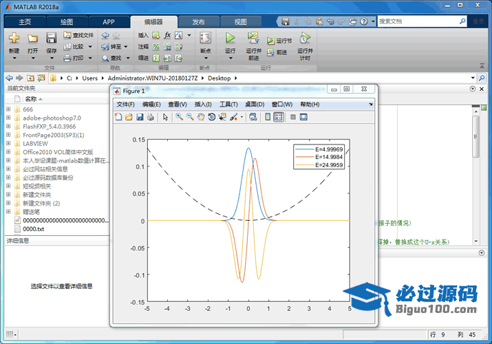The image size is (492, 344).
Task: Click the green Run (运行) icon
Action: click(x=230, y=38)
